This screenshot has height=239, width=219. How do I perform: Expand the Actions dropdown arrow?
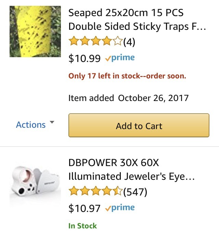(52, 122)
